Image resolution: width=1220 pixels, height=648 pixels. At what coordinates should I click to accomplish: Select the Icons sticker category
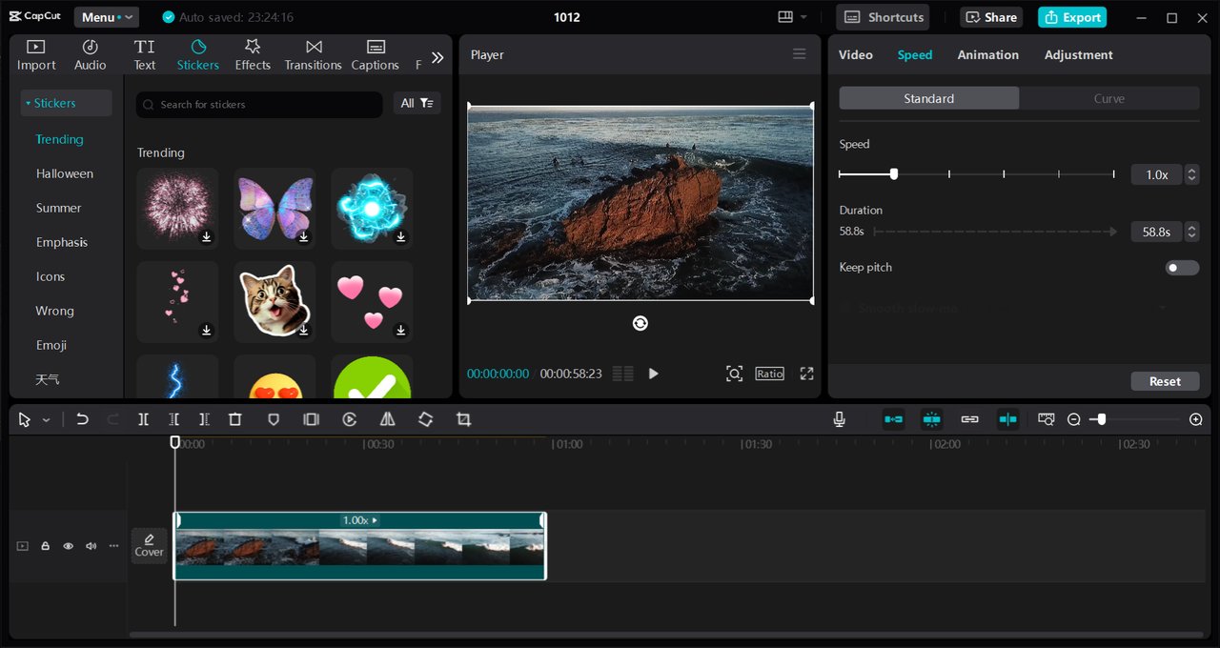click(51, 276)
